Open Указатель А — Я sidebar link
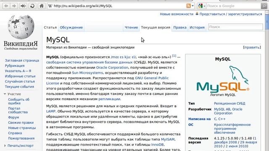 point(18,71)
